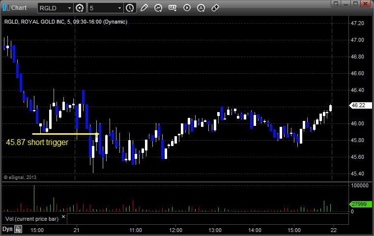Image resolution: width=374 pixels, height=236 pixels.
Task: Expand the 5 interval dropdown
Action: (120, 8)
